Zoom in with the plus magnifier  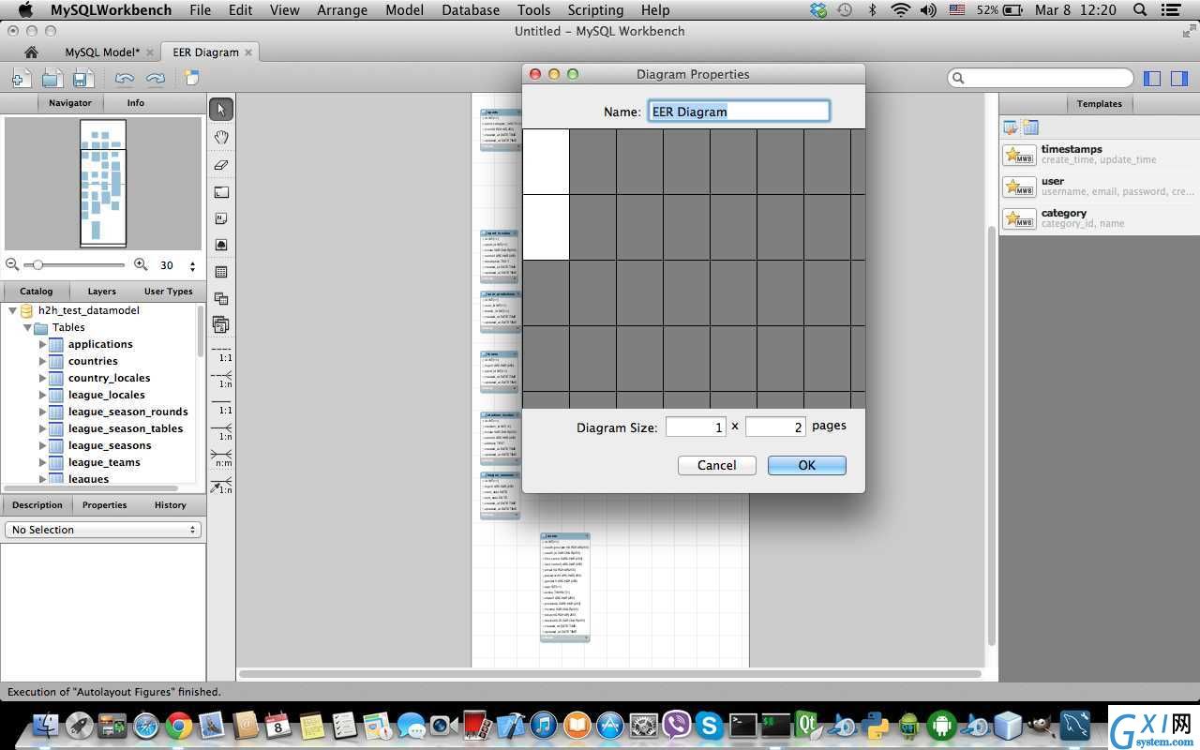click(x=141, y=265)
